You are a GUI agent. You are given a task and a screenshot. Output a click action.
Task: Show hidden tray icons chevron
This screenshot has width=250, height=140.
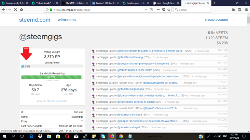tap(215, 136)
